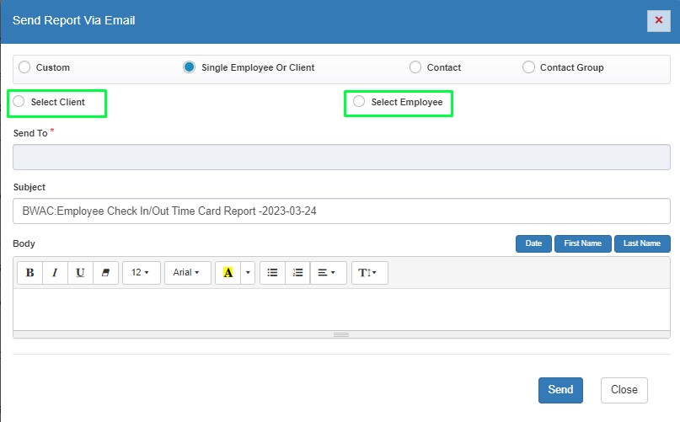680x422 pixels.
Task: Select the Custom radio option
Action: pyautogui.click(x=24, y=67)
